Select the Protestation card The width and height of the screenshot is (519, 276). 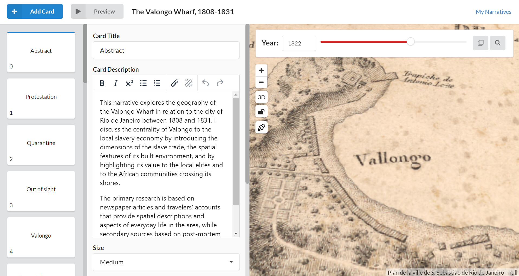click(41, 98)
